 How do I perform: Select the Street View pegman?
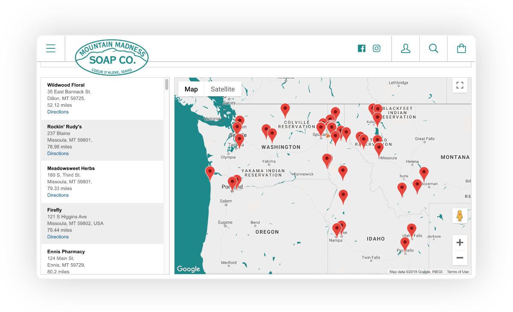click(460, 216)
